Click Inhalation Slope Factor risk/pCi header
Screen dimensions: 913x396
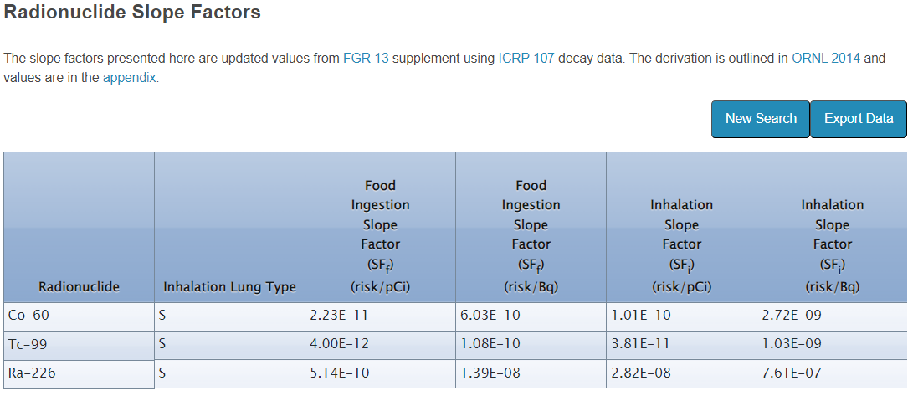click(681, 244)
